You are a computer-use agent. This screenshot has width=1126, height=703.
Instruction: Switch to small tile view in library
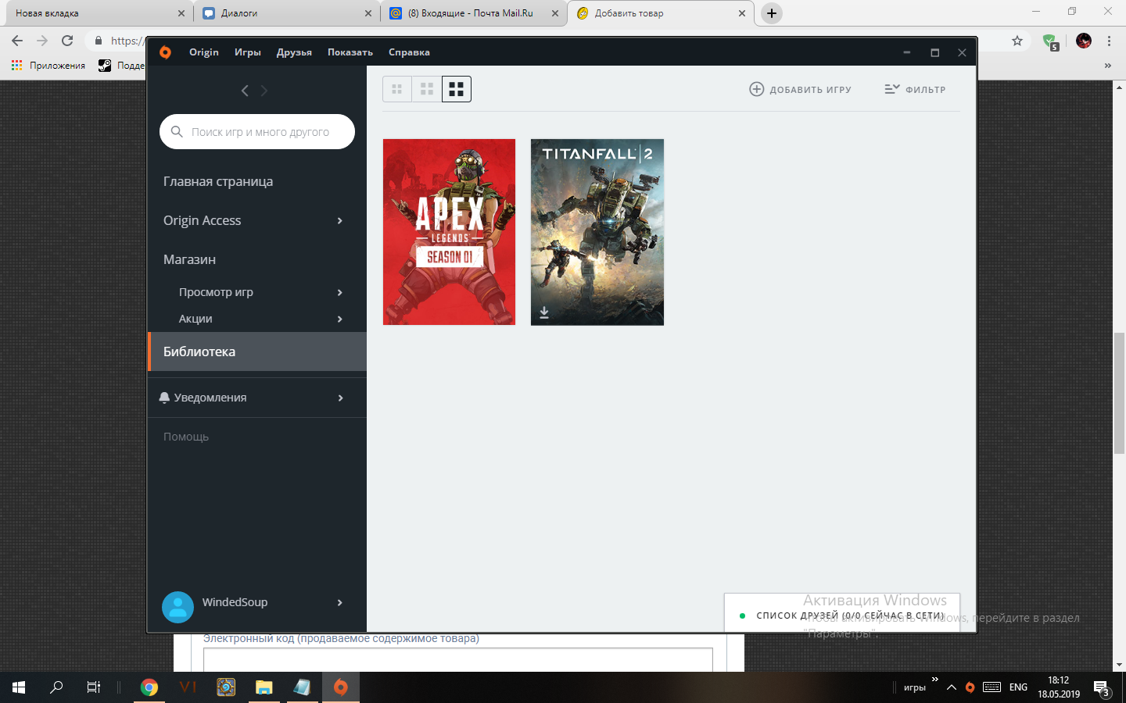coord(397,89)
